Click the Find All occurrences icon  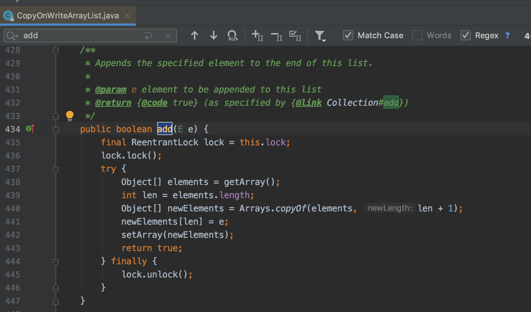pos(232,36)
